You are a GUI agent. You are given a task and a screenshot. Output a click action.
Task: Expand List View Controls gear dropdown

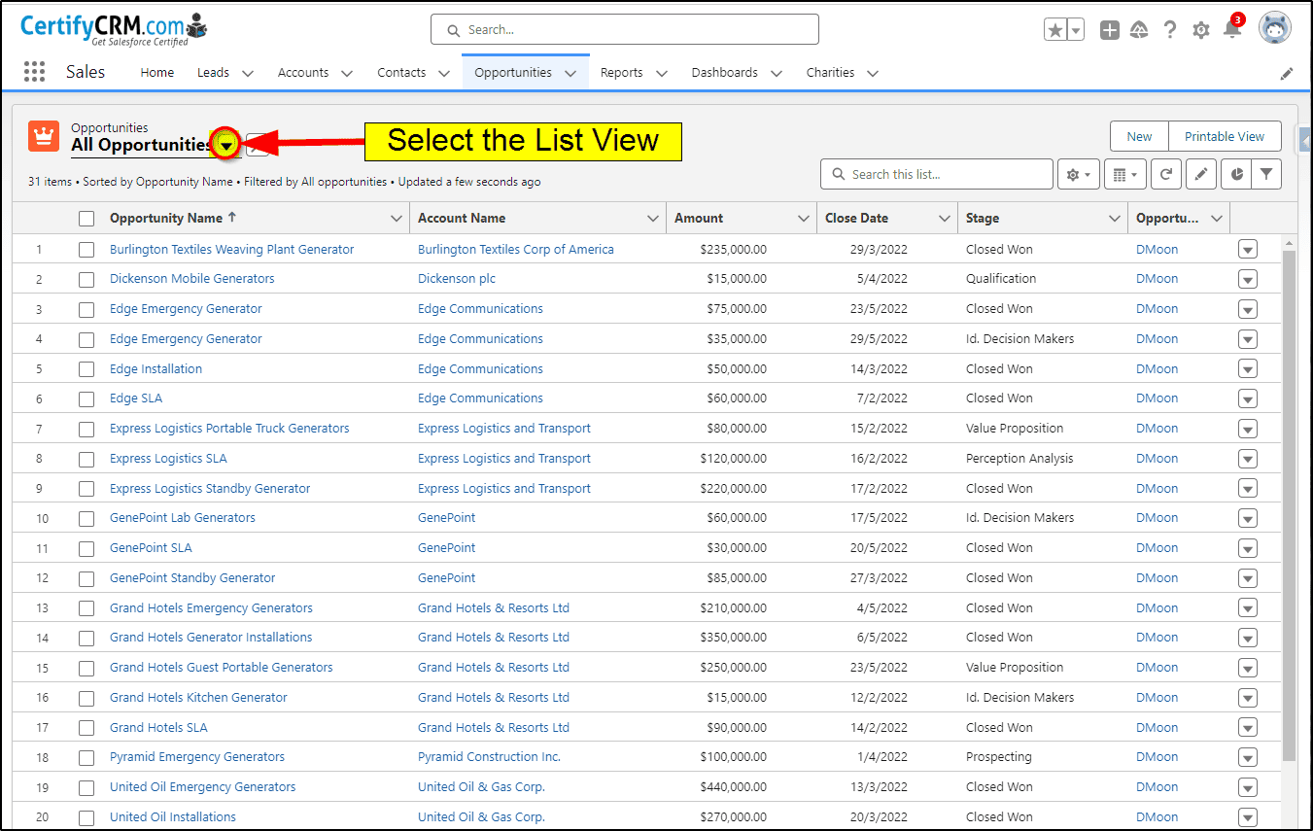pos(1079,174)
